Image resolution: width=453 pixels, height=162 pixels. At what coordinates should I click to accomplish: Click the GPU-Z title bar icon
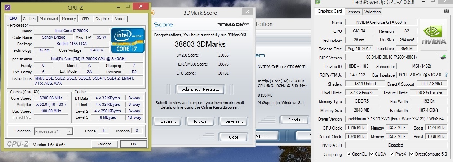coord(317,2)
